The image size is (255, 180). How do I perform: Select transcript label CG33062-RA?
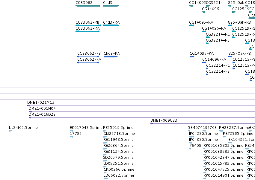[x=88, y=28]
